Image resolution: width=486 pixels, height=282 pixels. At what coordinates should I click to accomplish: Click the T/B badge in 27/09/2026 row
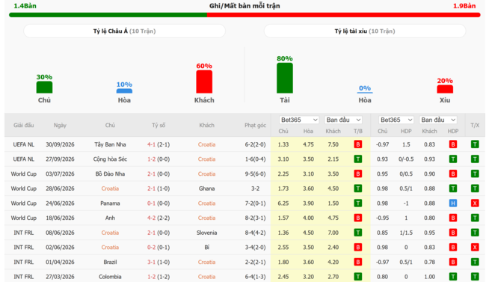[357, 159]
